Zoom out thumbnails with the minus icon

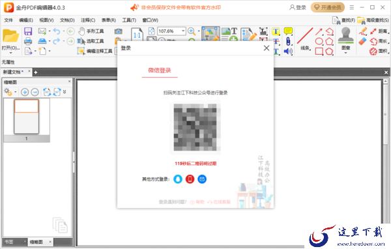point(35,92)
